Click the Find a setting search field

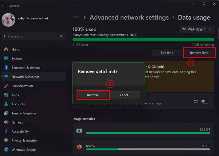coord(33,36)
